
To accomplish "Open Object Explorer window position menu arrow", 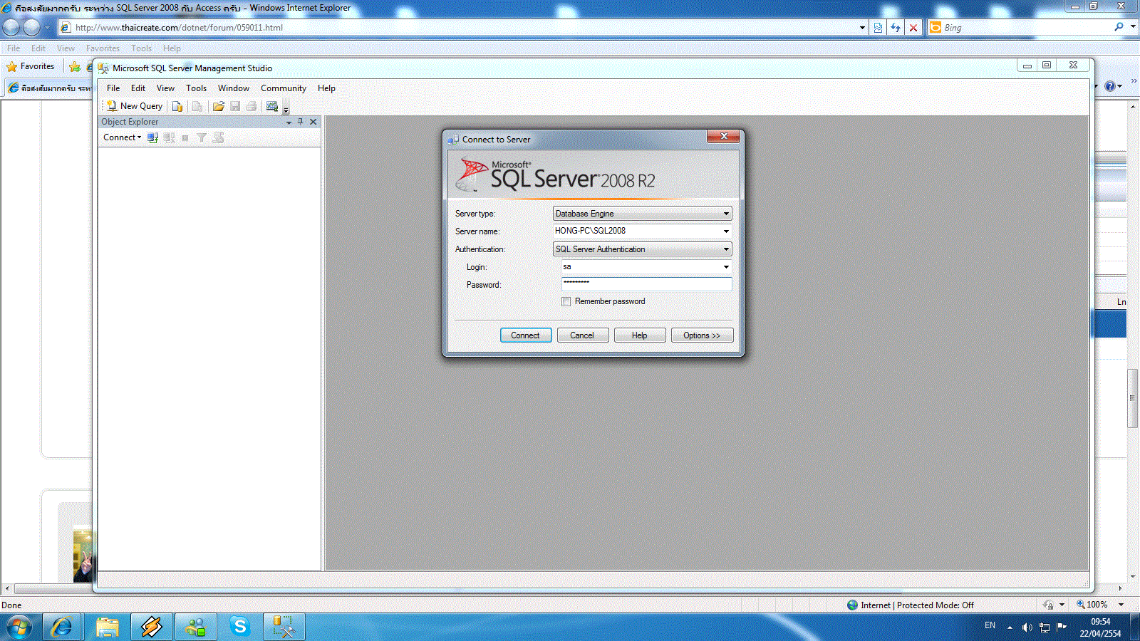I will point(289,123).
